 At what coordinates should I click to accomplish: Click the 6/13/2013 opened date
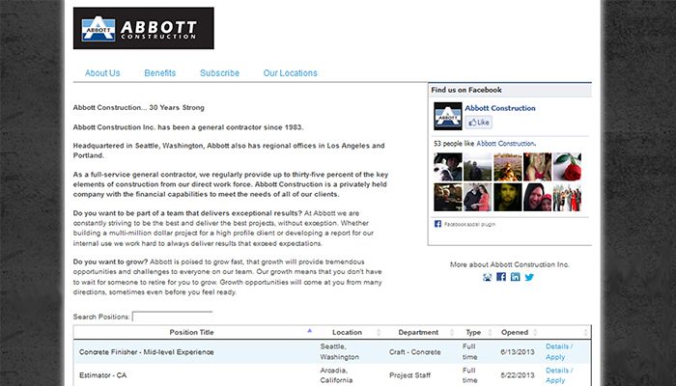518,352
